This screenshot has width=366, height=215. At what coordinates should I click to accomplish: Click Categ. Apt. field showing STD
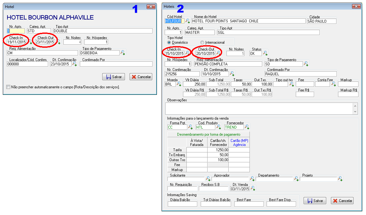click(39, 31)
